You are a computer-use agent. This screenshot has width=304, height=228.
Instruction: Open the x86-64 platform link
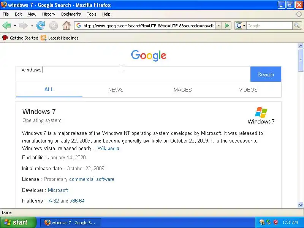click(x=78, y=201)
